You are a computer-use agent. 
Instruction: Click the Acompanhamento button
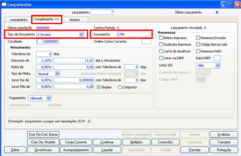click(x=76, y=150)
